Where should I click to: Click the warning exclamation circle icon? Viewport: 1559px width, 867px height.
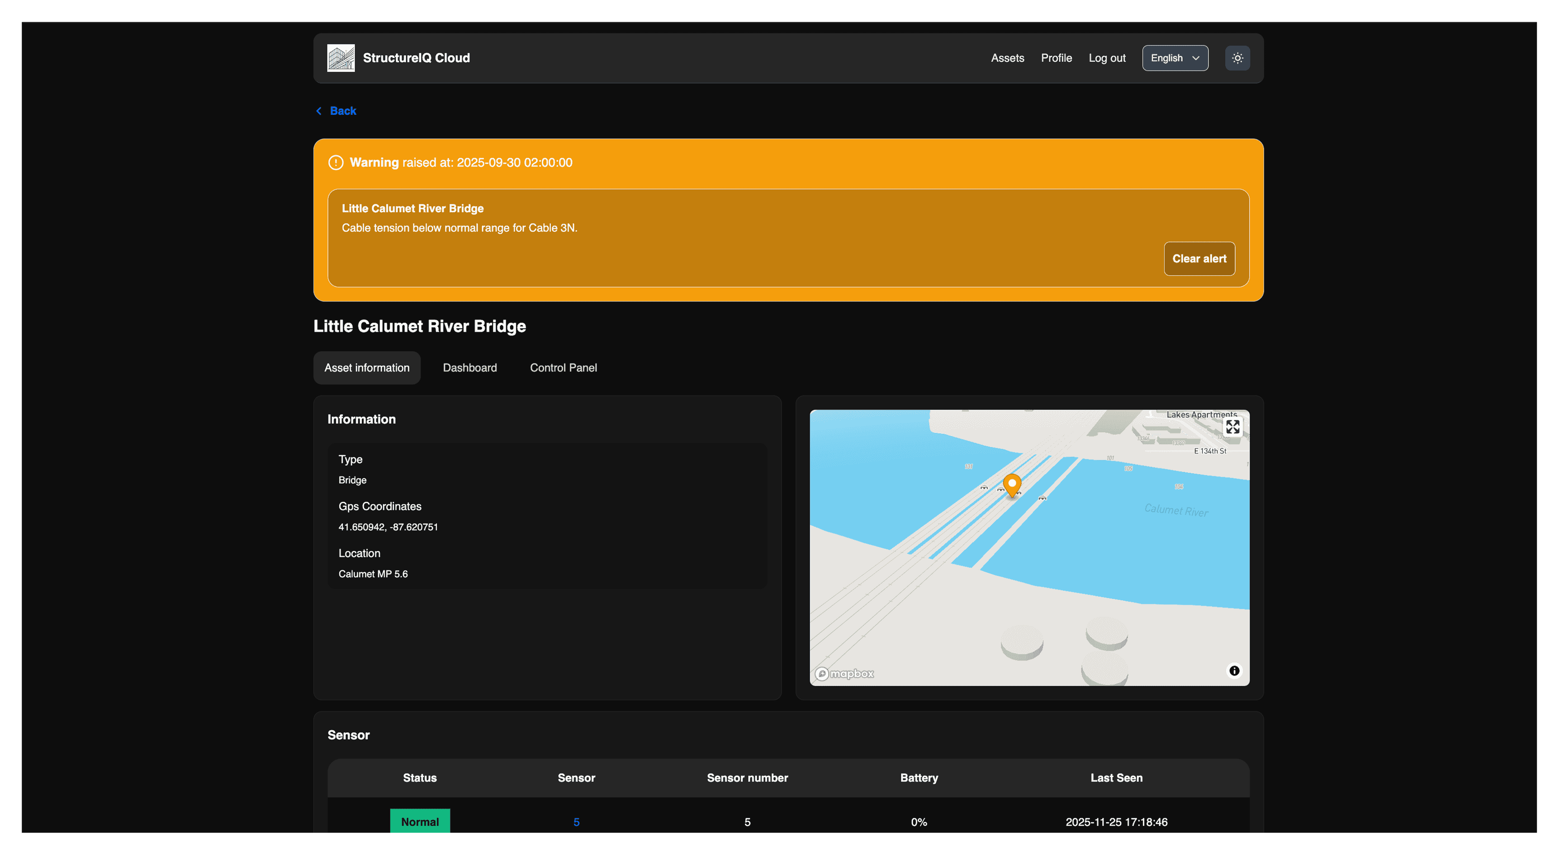[336, 163]
